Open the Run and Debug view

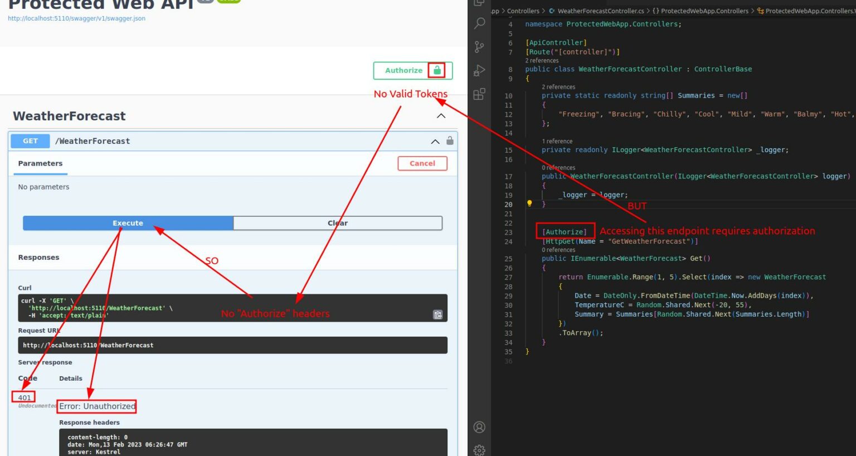(479, 71)
